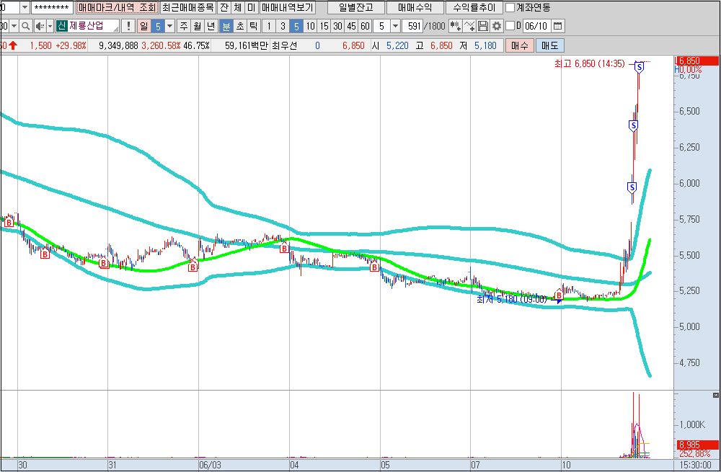The height and width of the screenshot is (472, 721).
Task: Click the speaker sound alert icon
Action: [x=40, y=26]
